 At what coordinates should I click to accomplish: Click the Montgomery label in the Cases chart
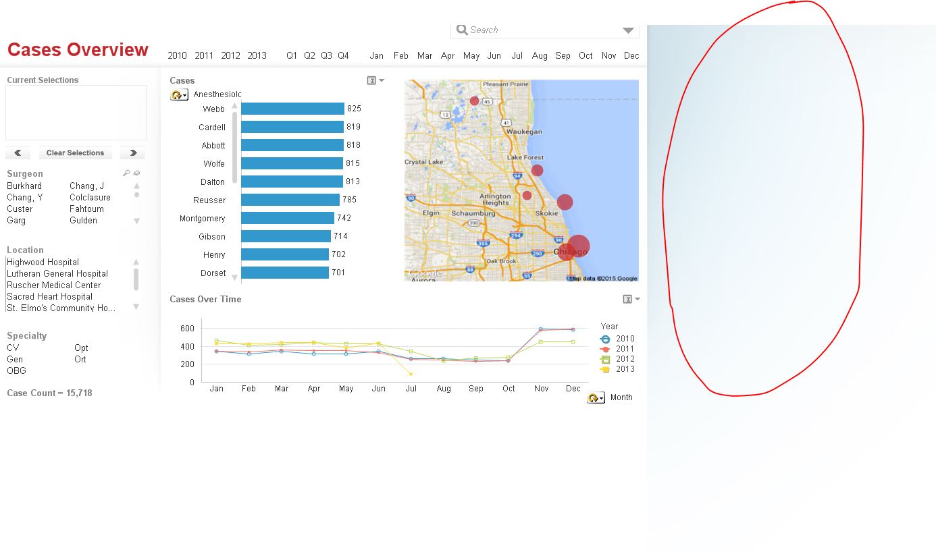click(203, 218)
